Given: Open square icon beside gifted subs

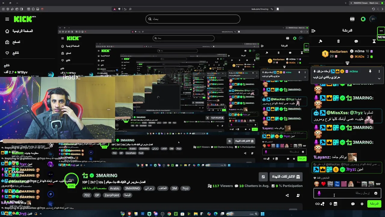Looking at the screenshot, I should 263,177.
